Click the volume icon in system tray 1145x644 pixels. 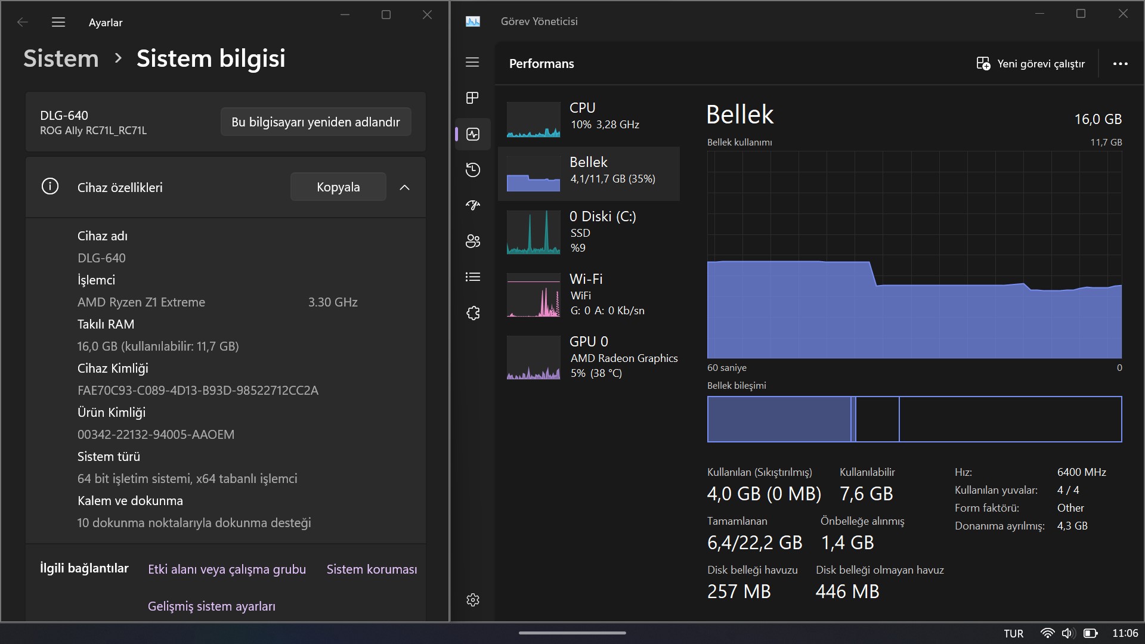click(1067, 633)
